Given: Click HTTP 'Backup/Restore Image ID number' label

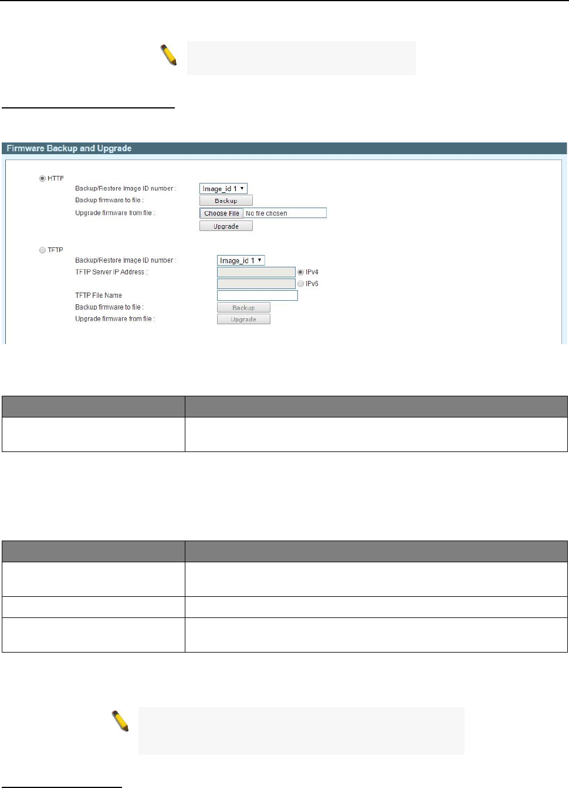Looking at the screenshot, I should (x=126, y=188).
